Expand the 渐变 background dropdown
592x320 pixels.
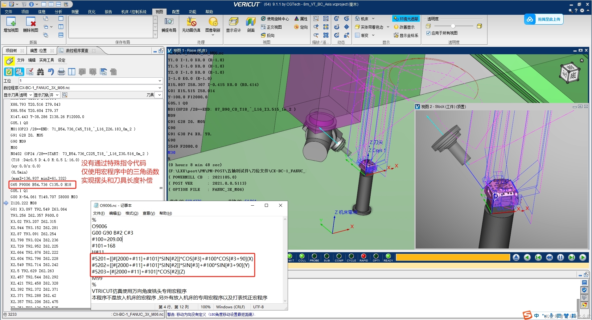[x=373, y=35]
